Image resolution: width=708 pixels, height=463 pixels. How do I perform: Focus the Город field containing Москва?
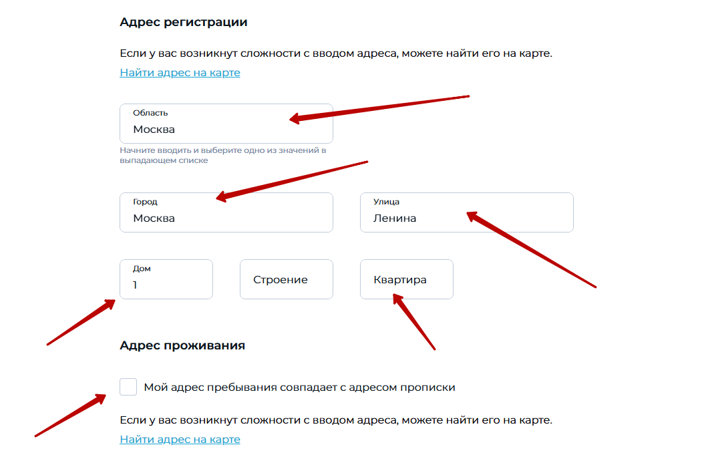[x=226, y=212]
